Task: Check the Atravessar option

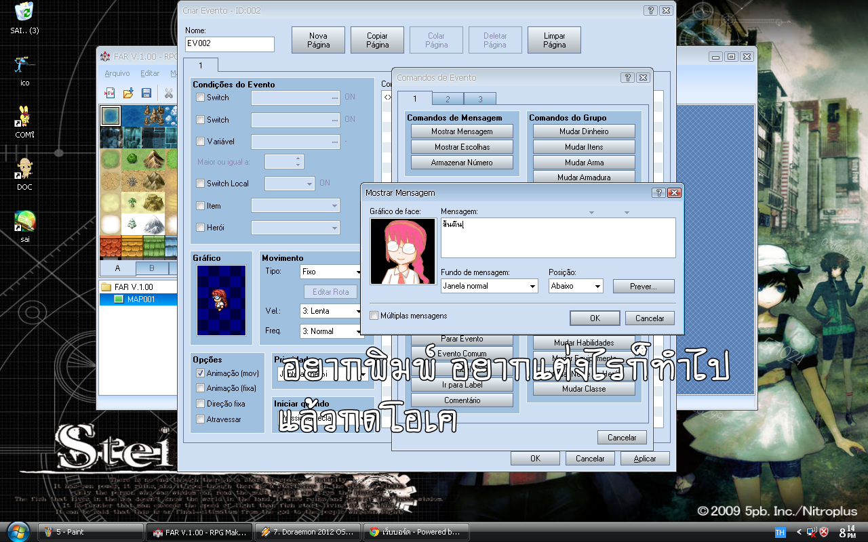Action: pyautogui.click(x=200, y=419)
